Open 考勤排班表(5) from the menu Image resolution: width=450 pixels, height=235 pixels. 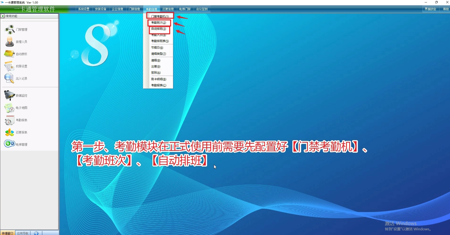coord(160,41)
